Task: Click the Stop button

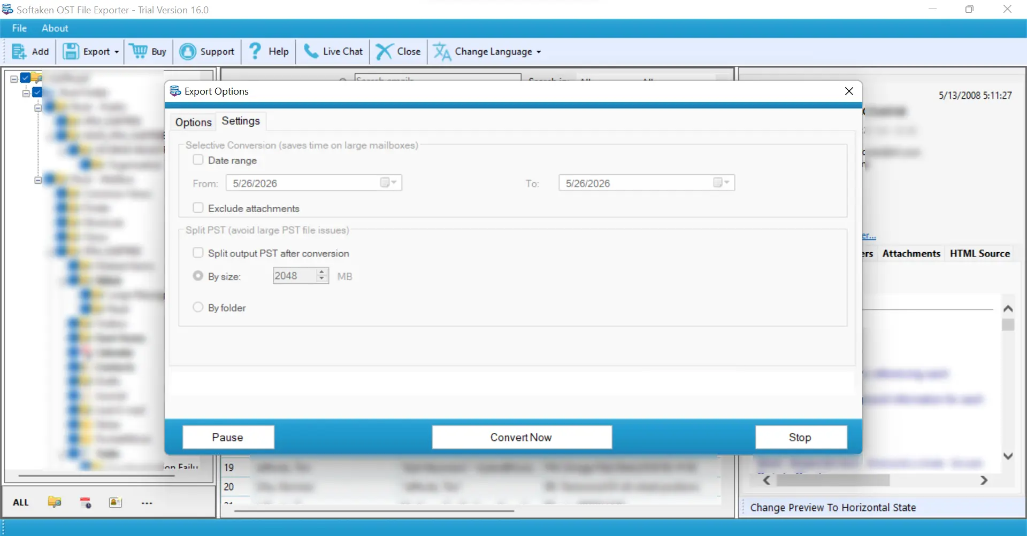Action: 801,437
